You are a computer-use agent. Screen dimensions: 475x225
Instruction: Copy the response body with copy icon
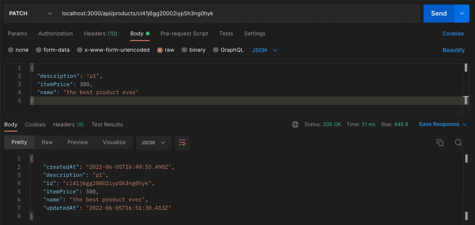pyautogui.click(x=440, y=143)
